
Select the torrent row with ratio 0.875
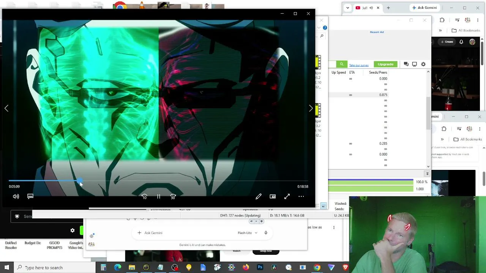pyautogui.click(x=358, y=95)
